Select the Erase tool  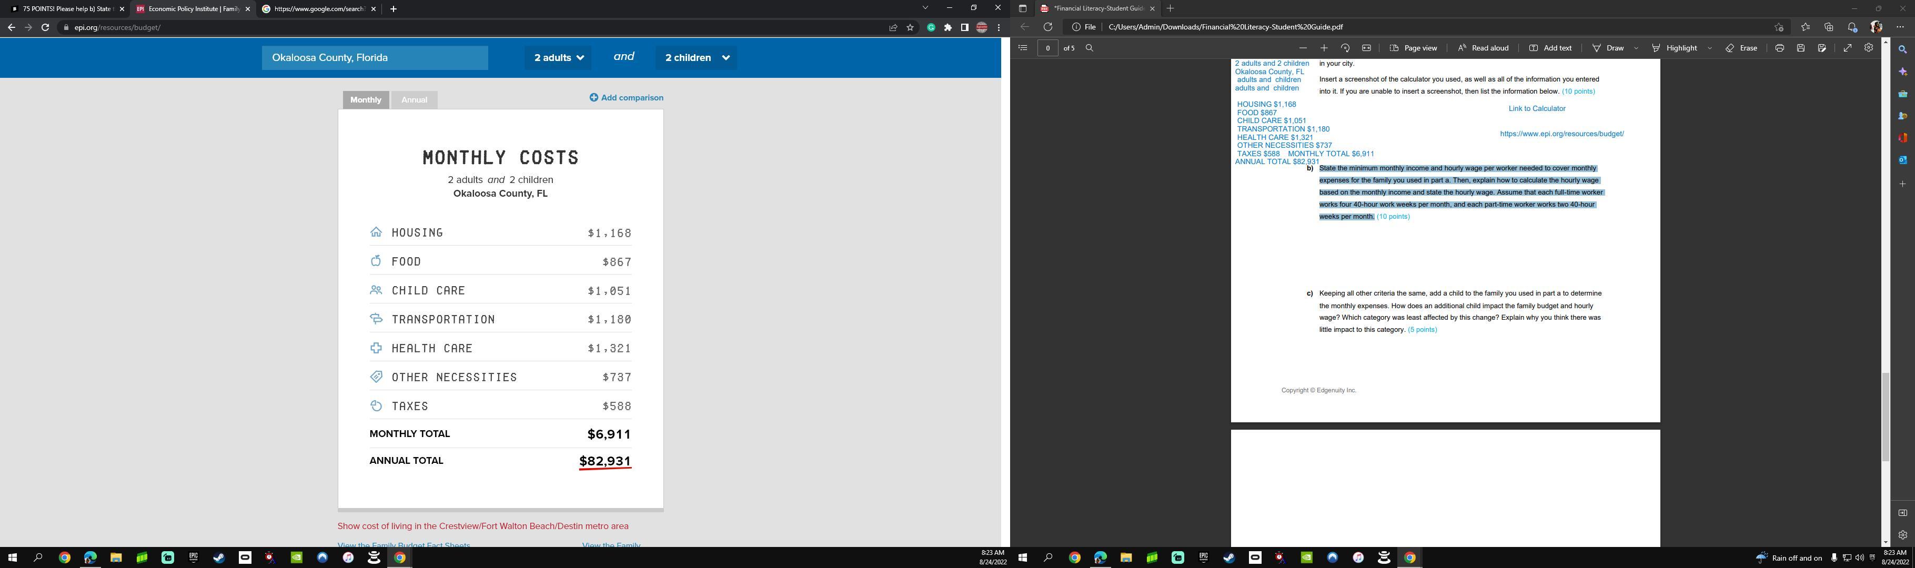[1741, 47]
